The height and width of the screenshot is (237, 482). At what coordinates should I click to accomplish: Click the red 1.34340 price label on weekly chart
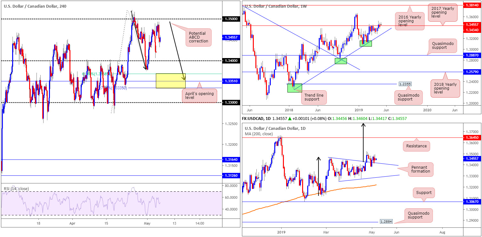click(472, 30)
